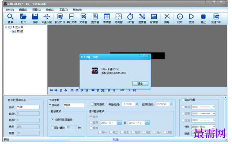
Task: Open the 三色 border style dropdown
Action: coord(214,120)
